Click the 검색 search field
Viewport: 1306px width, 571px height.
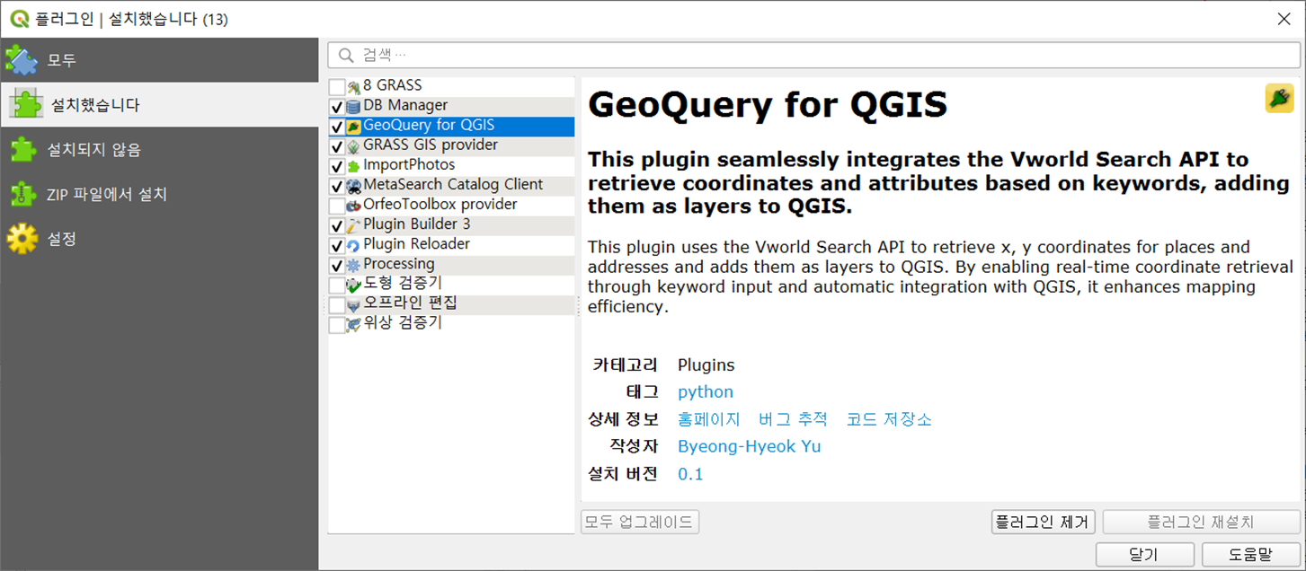click(x=813, y=55)
